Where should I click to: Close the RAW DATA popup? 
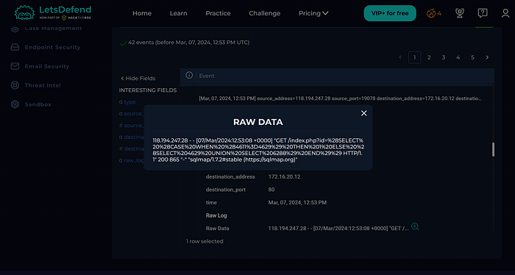pyautogui.click(x=364, y=113)
